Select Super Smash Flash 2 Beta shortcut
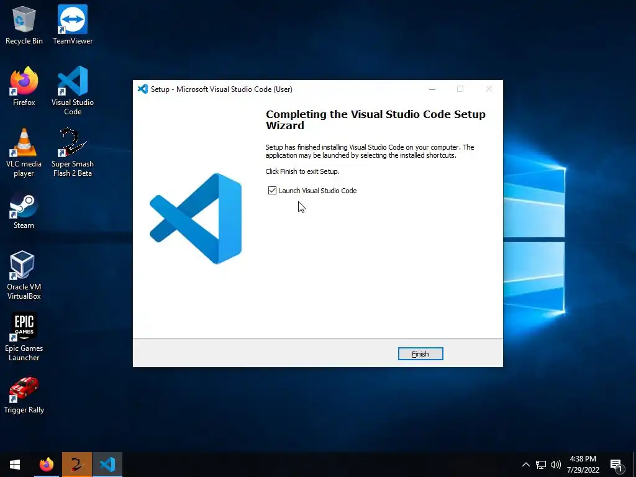Image resolution: width=636 pixels, height=477 pixels. tap(73, 153)
